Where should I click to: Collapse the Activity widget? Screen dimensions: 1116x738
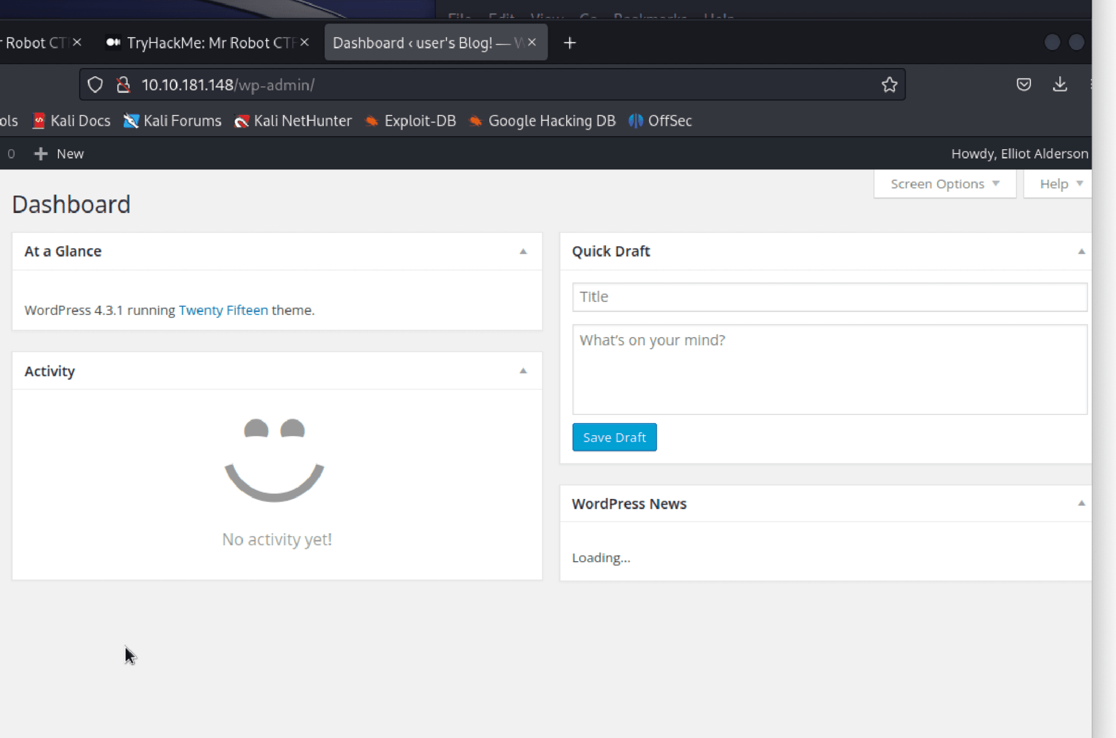[x=523, y=371]
